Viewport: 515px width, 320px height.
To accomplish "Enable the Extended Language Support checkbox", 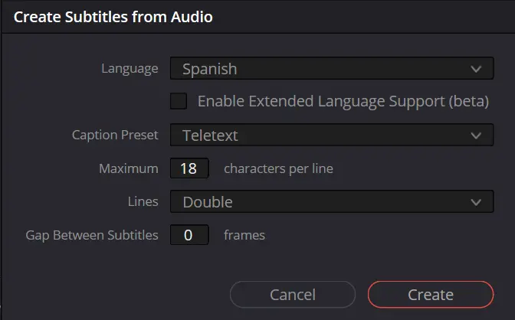I will coord(179,101).
